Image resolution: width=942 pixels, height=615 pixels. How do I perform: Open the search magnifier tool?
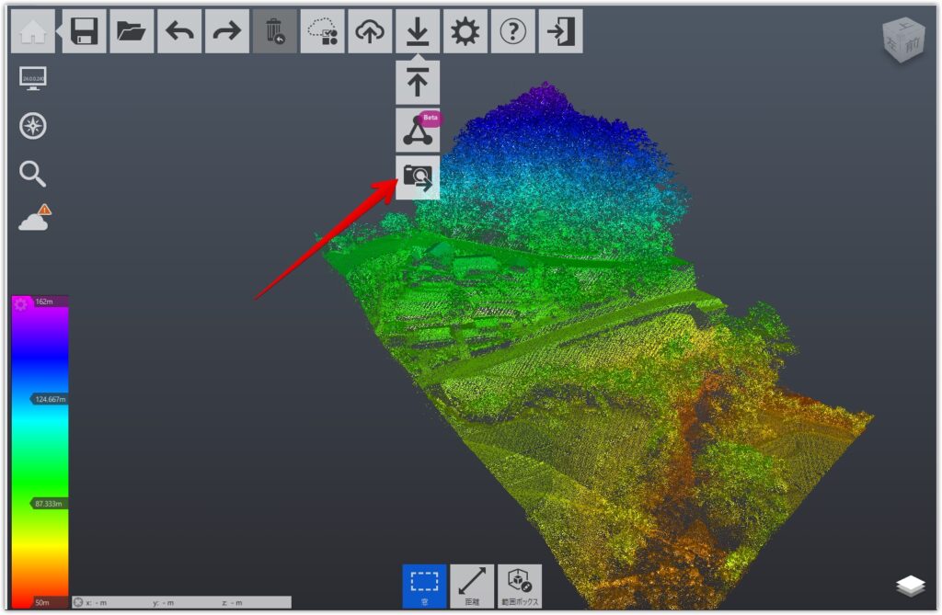click(x=30, y=172)
